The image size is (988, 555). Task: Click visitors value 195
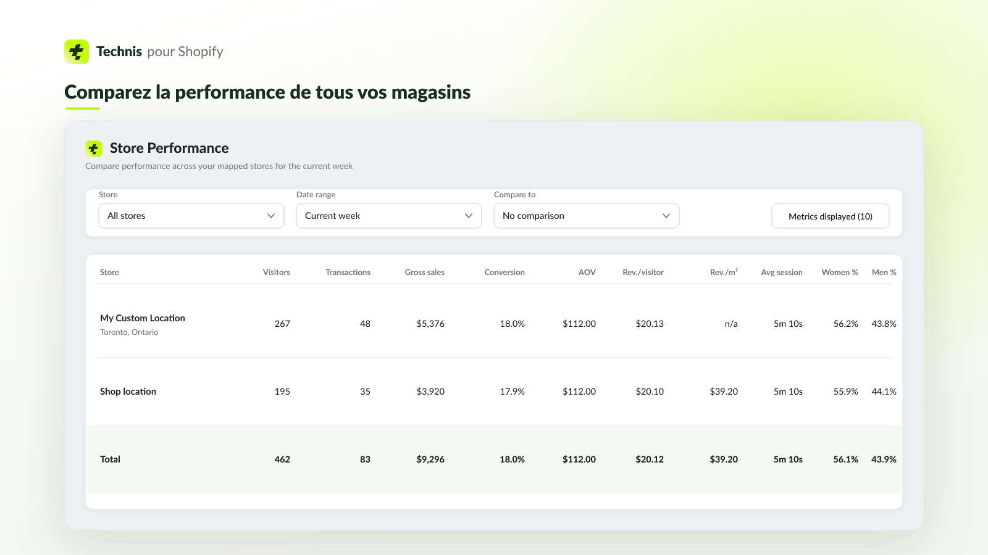click(282, 392)
